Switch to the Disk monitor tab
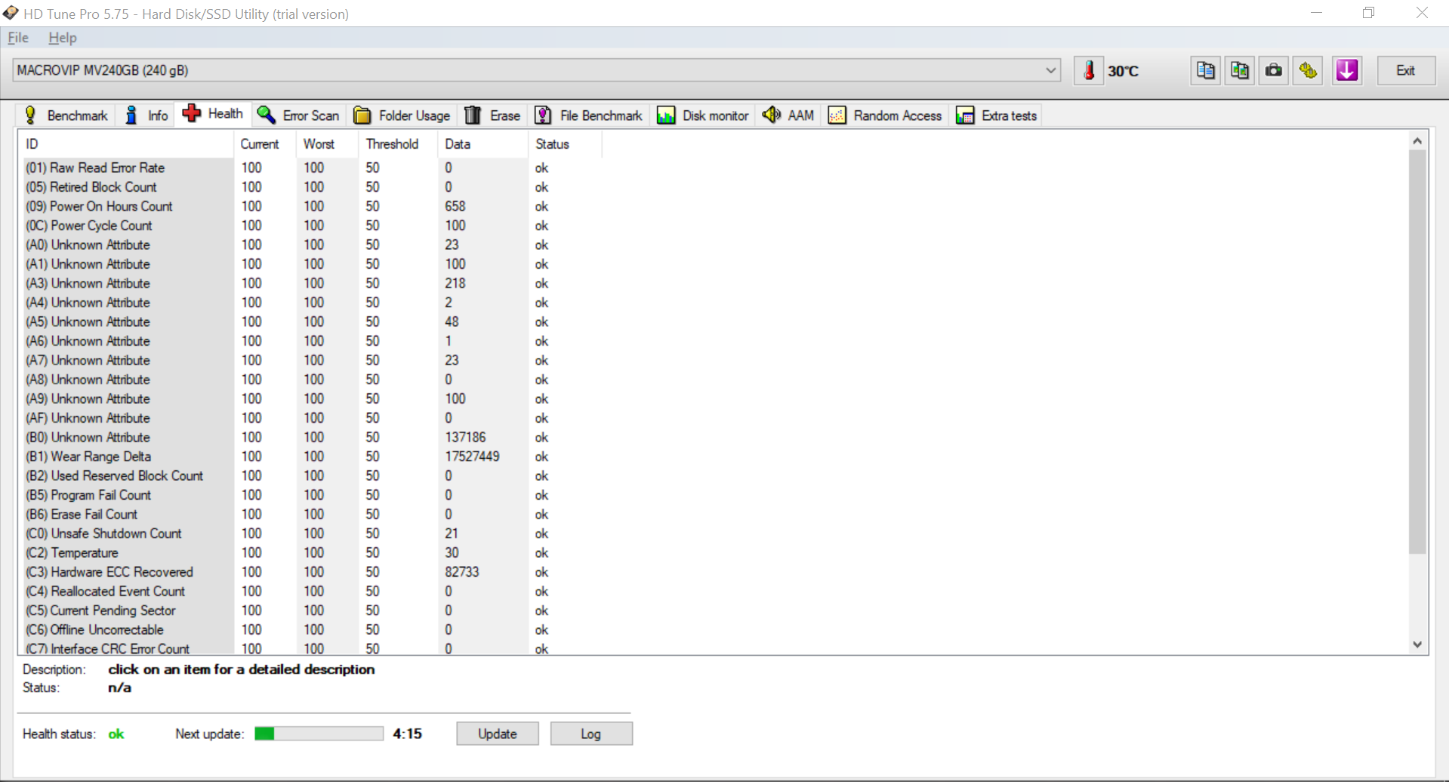The image size is (1449, 782). pos(703,115)
